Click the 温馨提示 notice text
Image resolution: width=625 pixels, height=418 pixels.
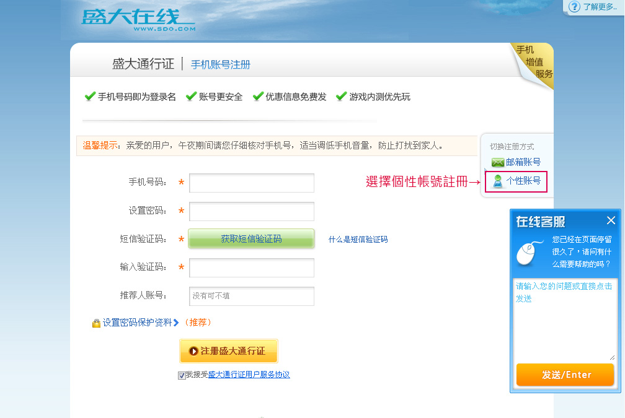click(x=100, y=146)
